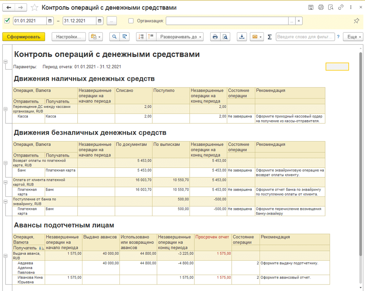Viewport: 365px width, 291px height.
Task: Uncheck the period filter checkbox
Action: 7,21
